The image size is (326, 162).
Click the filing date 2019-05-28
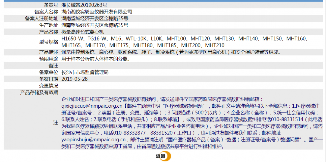point(75,79)
